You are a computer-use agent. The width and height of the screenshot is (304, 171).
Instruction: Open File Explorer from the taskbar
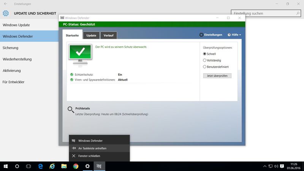pyautogui.click(x=64, y=166)
